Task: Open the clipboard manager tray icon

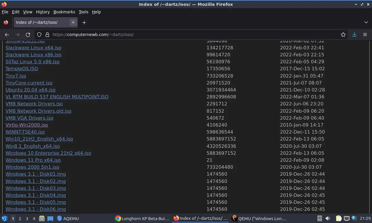Action: click(x=339, y=218)
